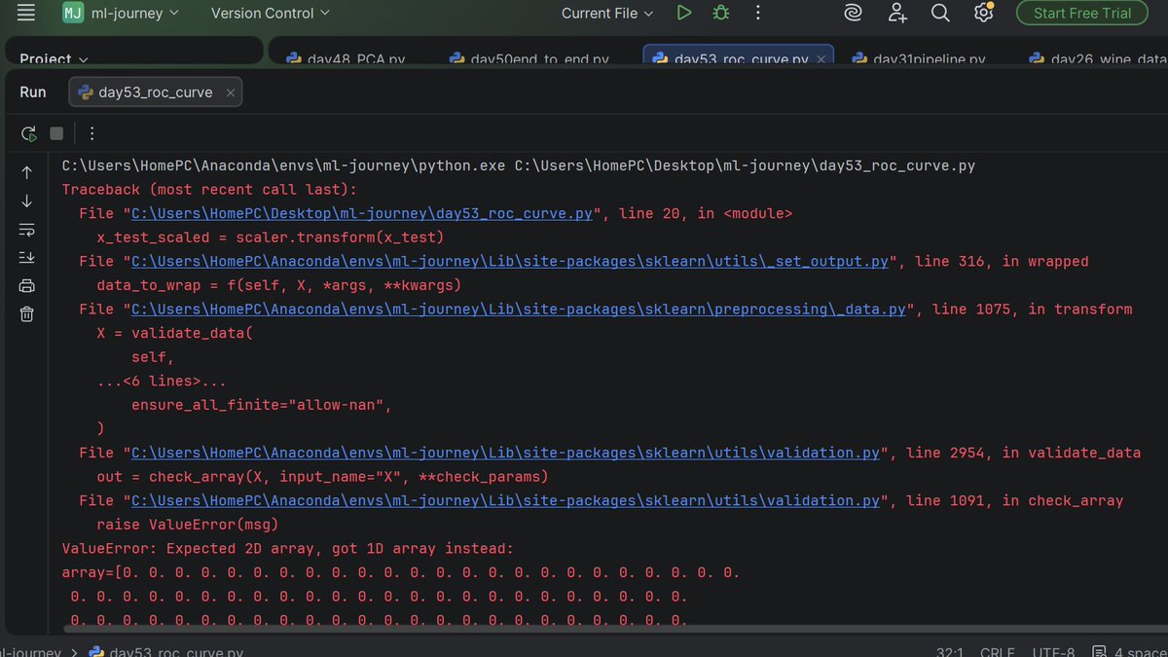Open IDE settings gear
This screenshot has height=657, width=1168.
[983, 13]
